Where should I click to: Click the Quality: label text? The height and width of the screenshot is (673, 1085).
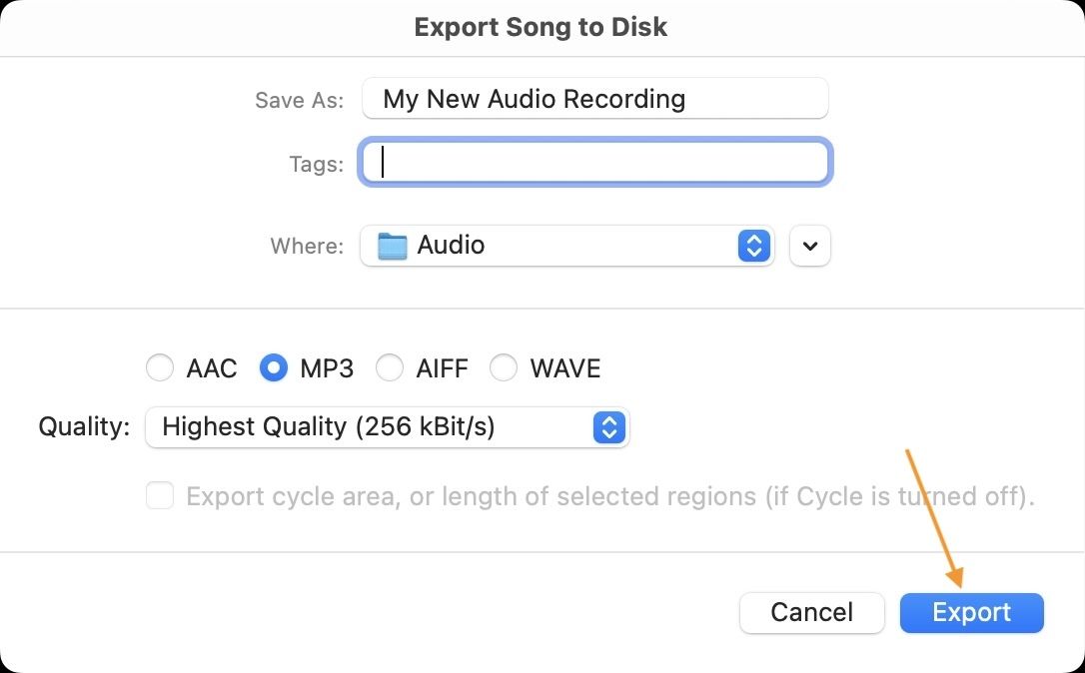coord(84,427)
